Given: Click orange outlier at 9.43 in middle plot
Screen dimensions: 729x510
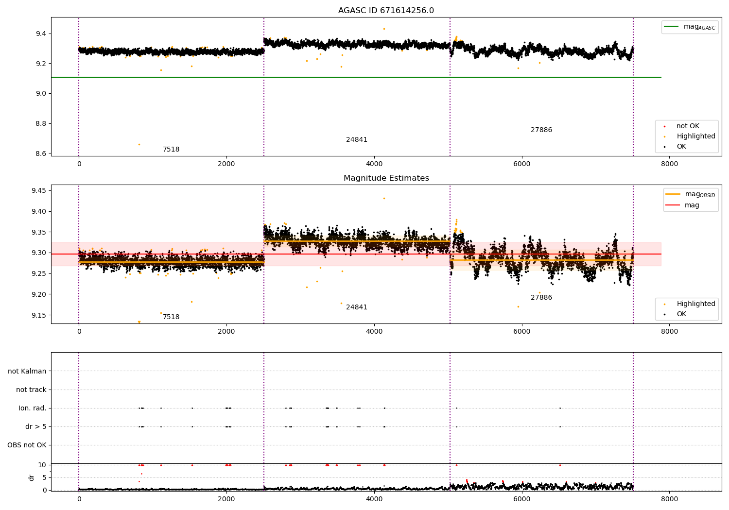Looking at the screenshot, I should [x=384, y=198].
